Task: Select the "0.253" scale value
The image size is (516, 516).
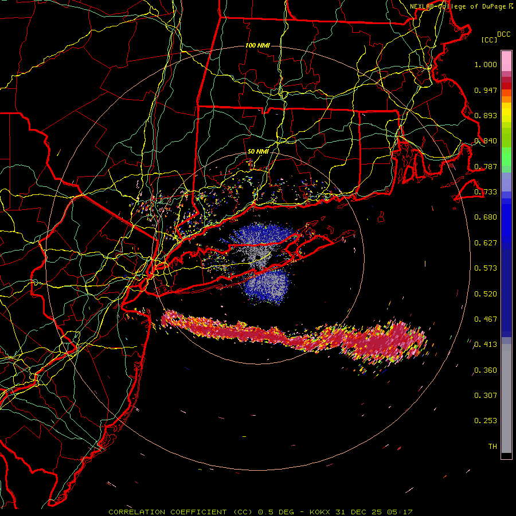Action: (486, 421)
